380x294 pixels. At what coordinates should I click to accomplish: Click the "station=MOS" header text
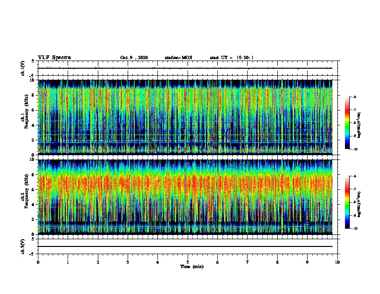[178, 58]
